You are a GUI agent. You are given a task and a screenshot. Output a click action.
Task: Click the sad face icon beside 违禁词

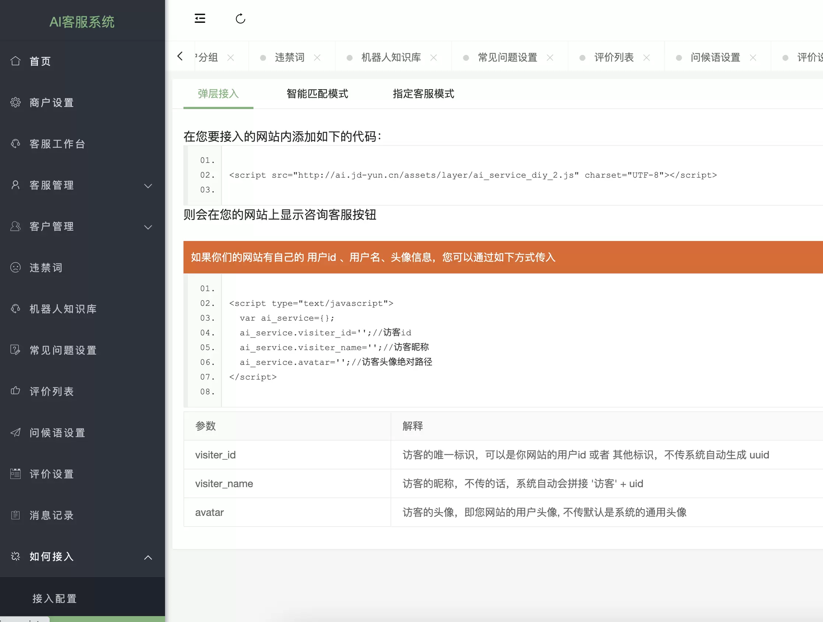(x=15, y=267)
